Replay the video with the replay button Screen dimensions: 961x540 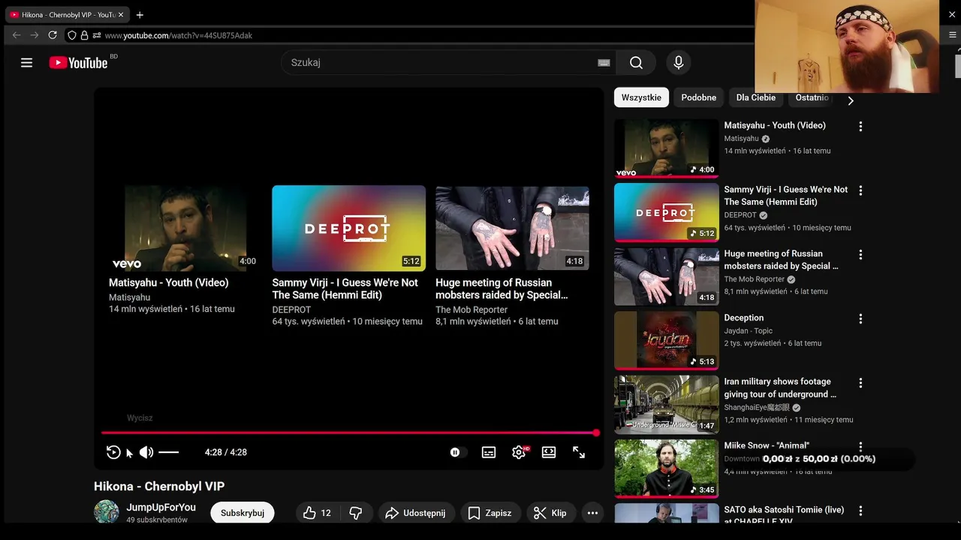113,452
